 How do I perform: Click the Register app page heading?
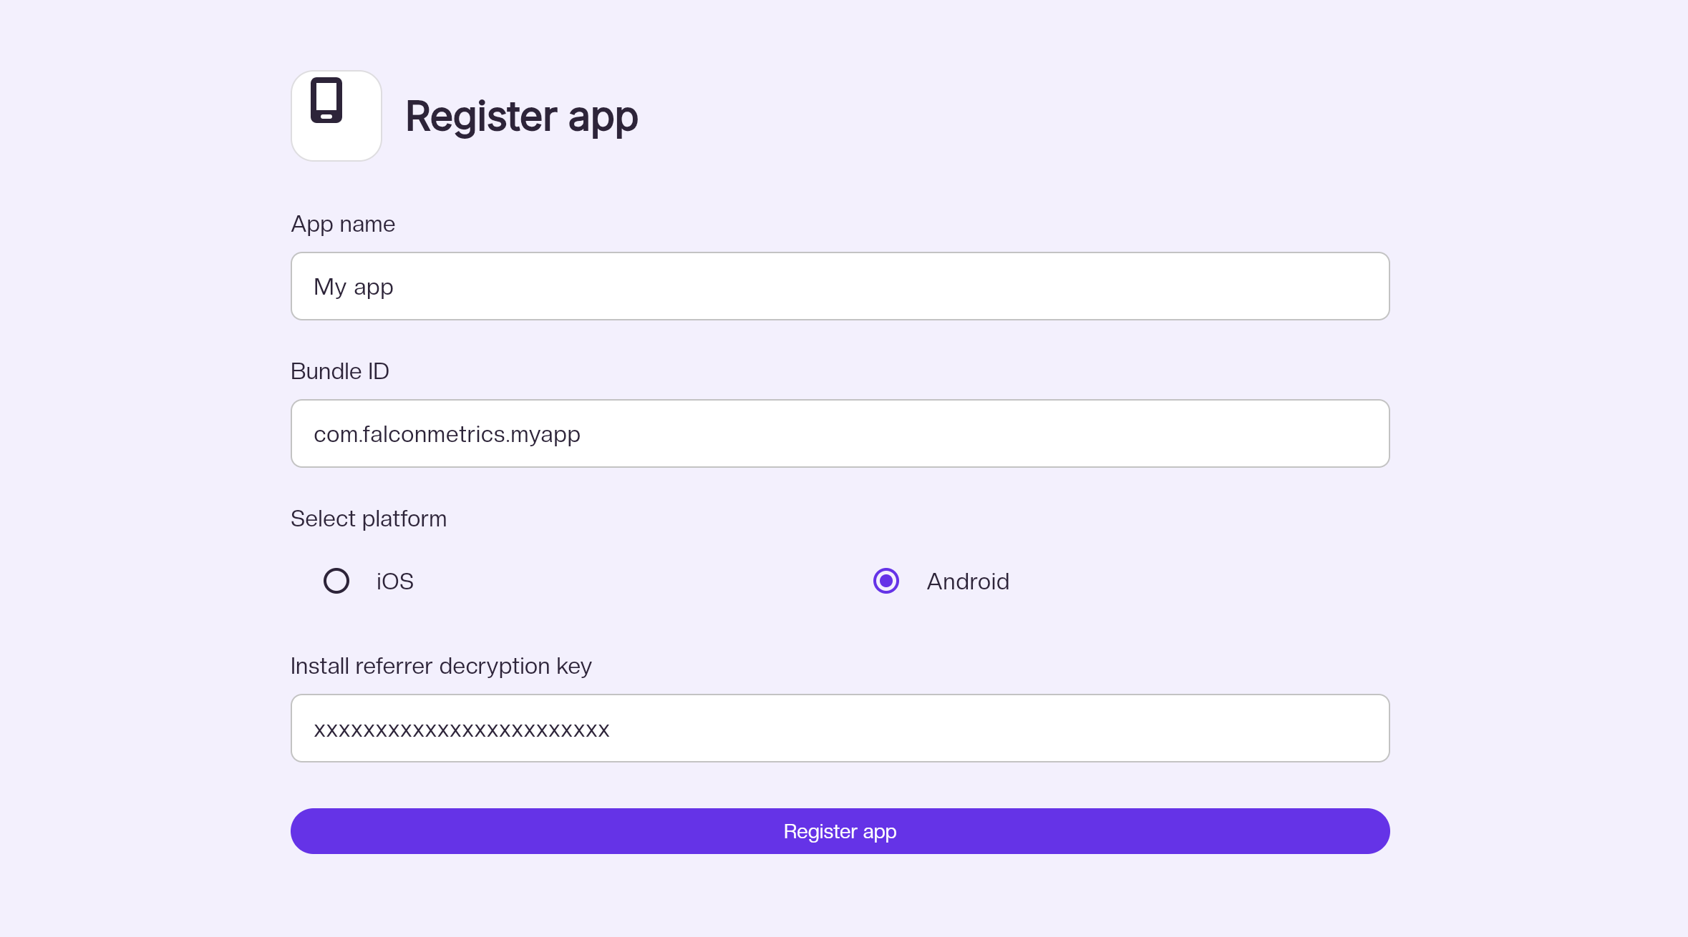coord(521,117)
